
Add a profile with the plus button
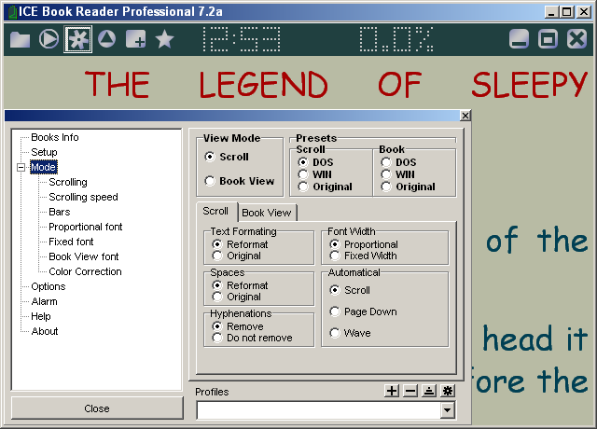pos(392,391)
